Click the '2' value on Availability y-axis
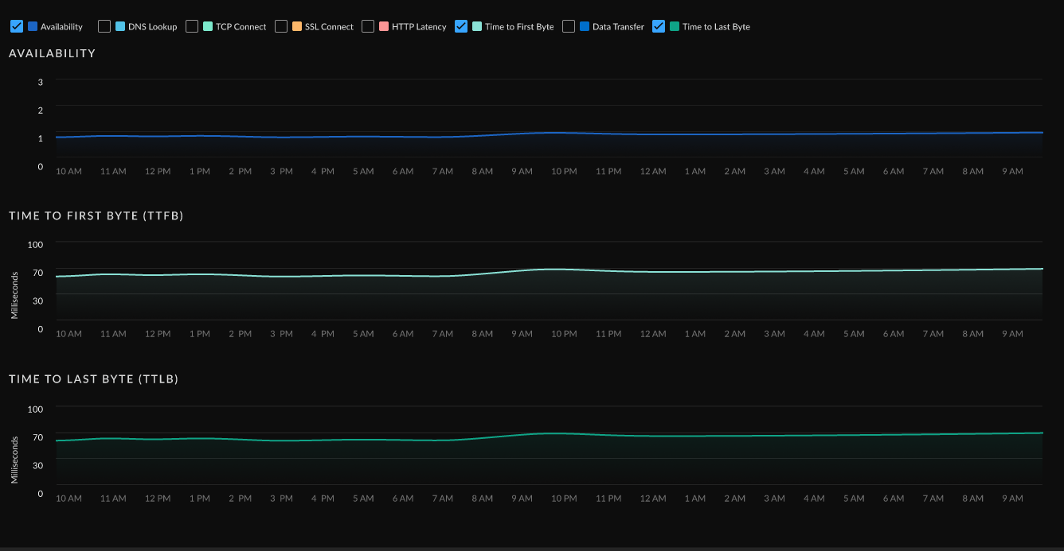The width and height of the screenshot is (1064, 551). (41, 110)
